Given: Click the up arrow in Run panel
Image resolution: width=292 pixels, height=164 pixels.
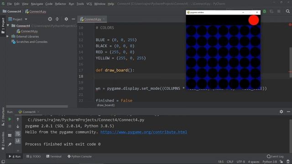Looking at the screenshot, I should click(x=18, y=119).
